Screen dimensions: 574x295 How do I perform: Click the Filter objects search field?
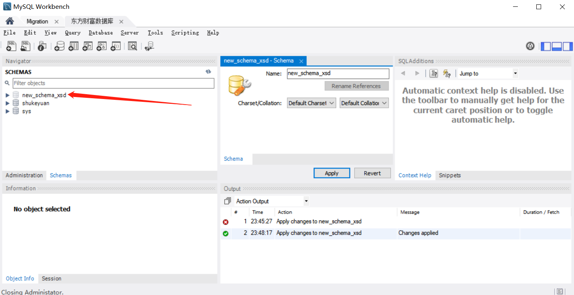tap(114, 83)
